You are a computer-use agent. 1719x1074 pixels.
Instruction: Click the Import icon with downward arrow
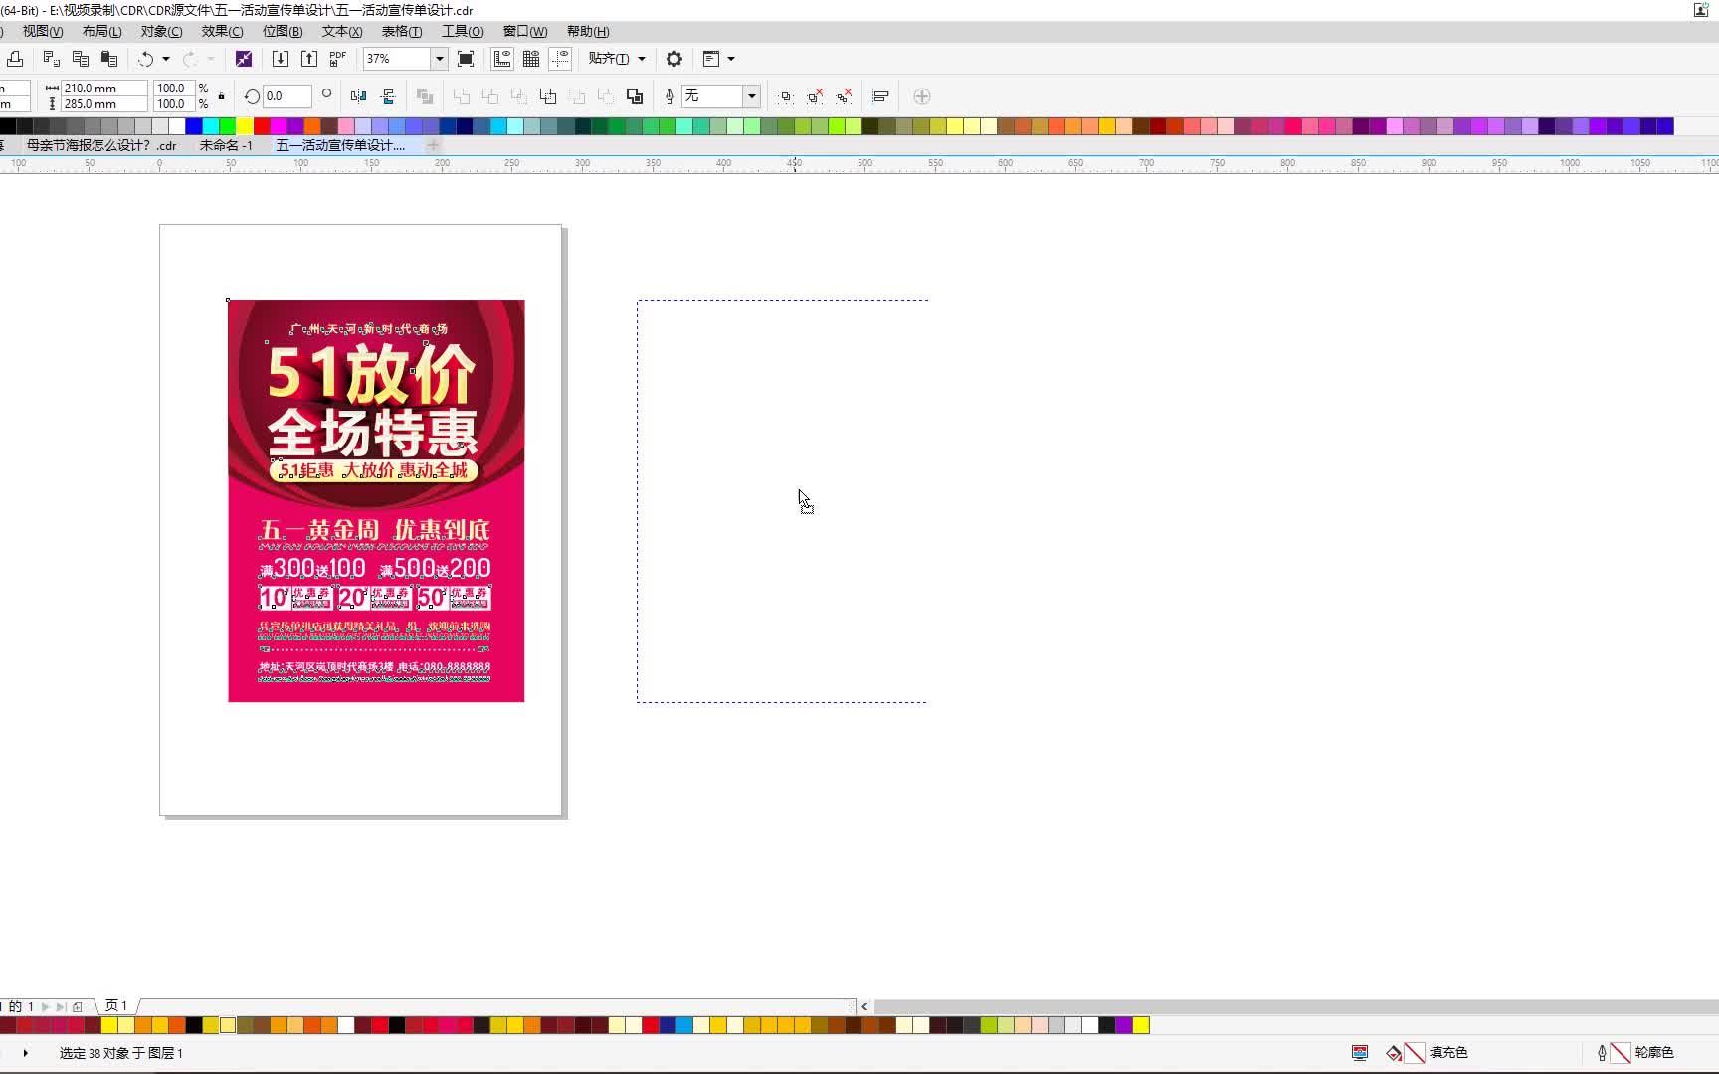(281, 59)
